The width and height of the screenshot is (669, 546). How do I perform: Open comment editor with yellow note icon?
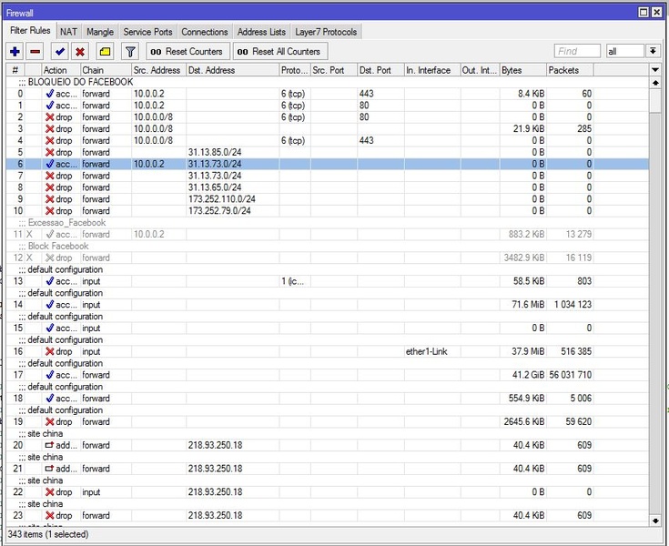coord(105,52)
